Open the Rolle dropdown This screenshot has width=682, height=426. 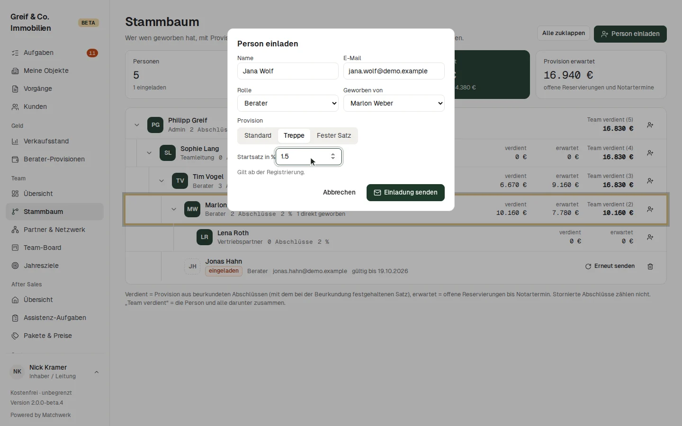[x=288, y=103]
